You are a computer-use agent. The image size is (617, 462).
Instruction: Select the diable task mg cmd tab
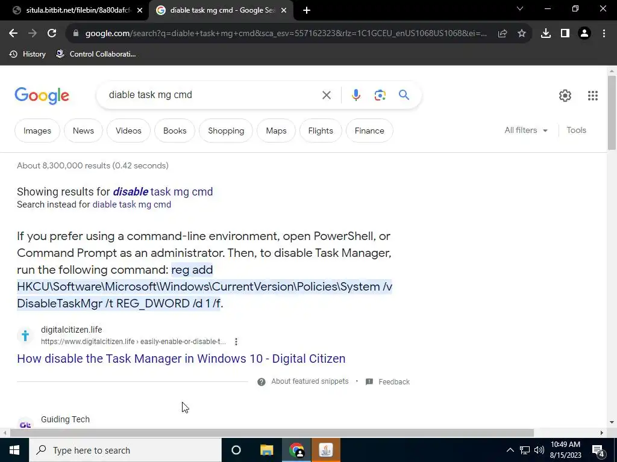click(221, 11)
